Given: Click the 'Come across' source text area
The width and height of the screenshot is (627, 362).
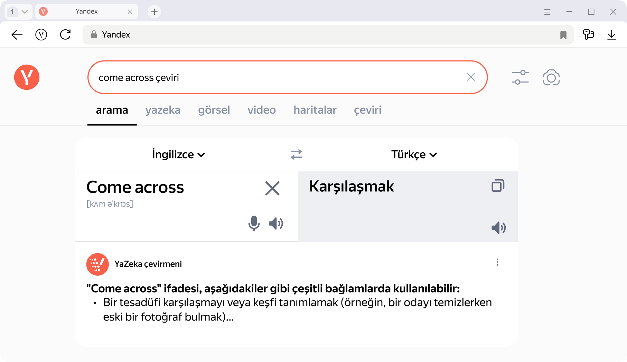Looking at the screenshot, I should tap(135, 187).
